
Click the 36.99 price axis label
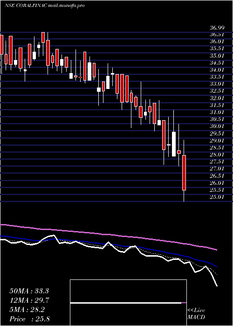(216, 27)
